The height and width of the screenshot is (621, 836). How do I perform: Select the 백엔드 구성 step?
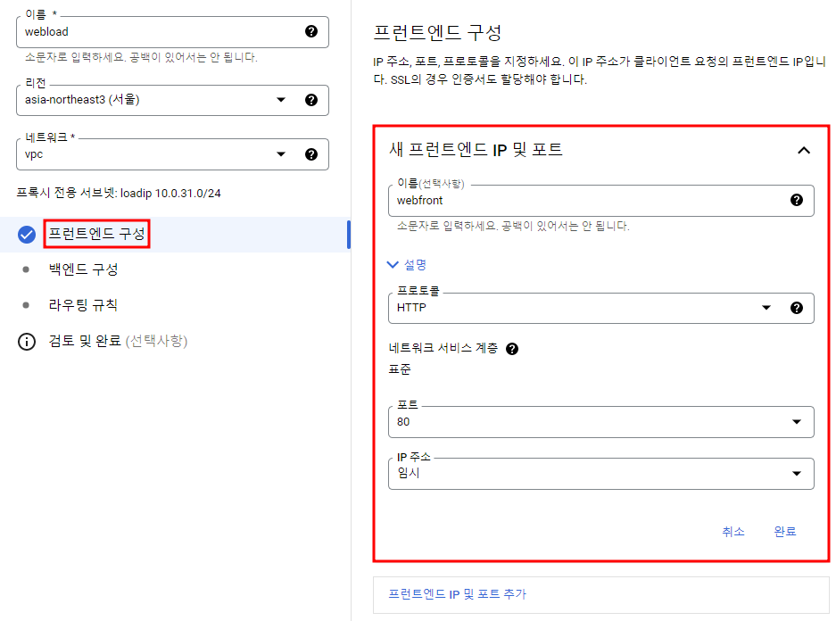click(83, 269)
